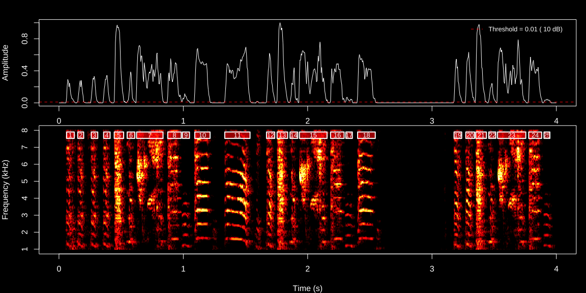
Task: Click marker 19 after the silent gap
Action: (x=458, y=135)
